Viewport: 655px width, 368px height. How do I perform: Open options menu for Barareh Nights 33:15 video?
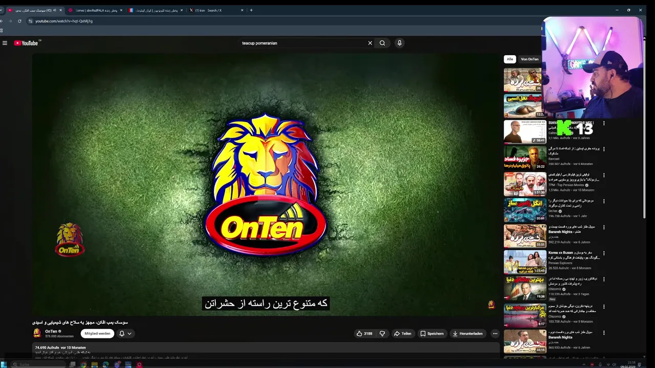coord(604,333)
